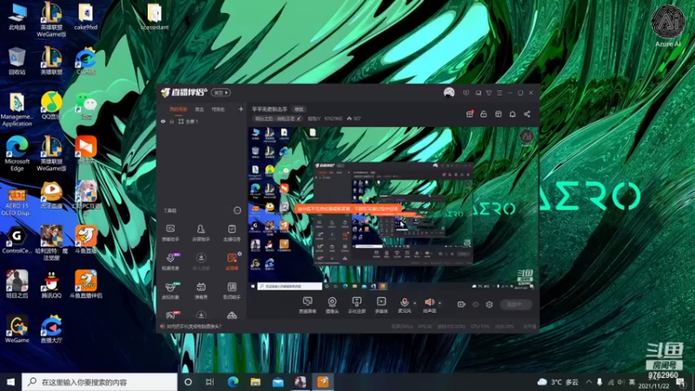Select the 全屏 1 source row

pyautogui.click(x=201, y=121)
